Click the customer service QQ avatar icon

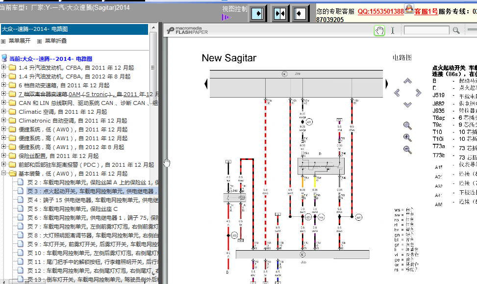(x=409, y=9)
